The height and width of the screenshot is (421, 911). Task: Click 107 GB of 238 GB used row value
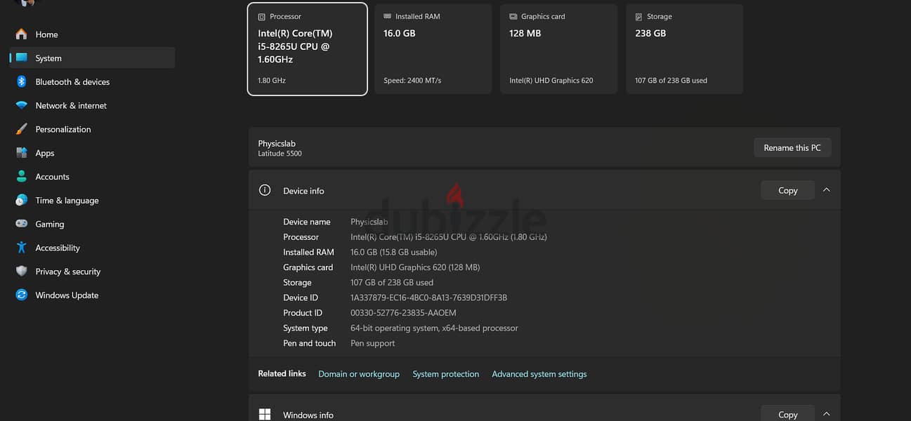pyautogui.click(x=392, y=282)
